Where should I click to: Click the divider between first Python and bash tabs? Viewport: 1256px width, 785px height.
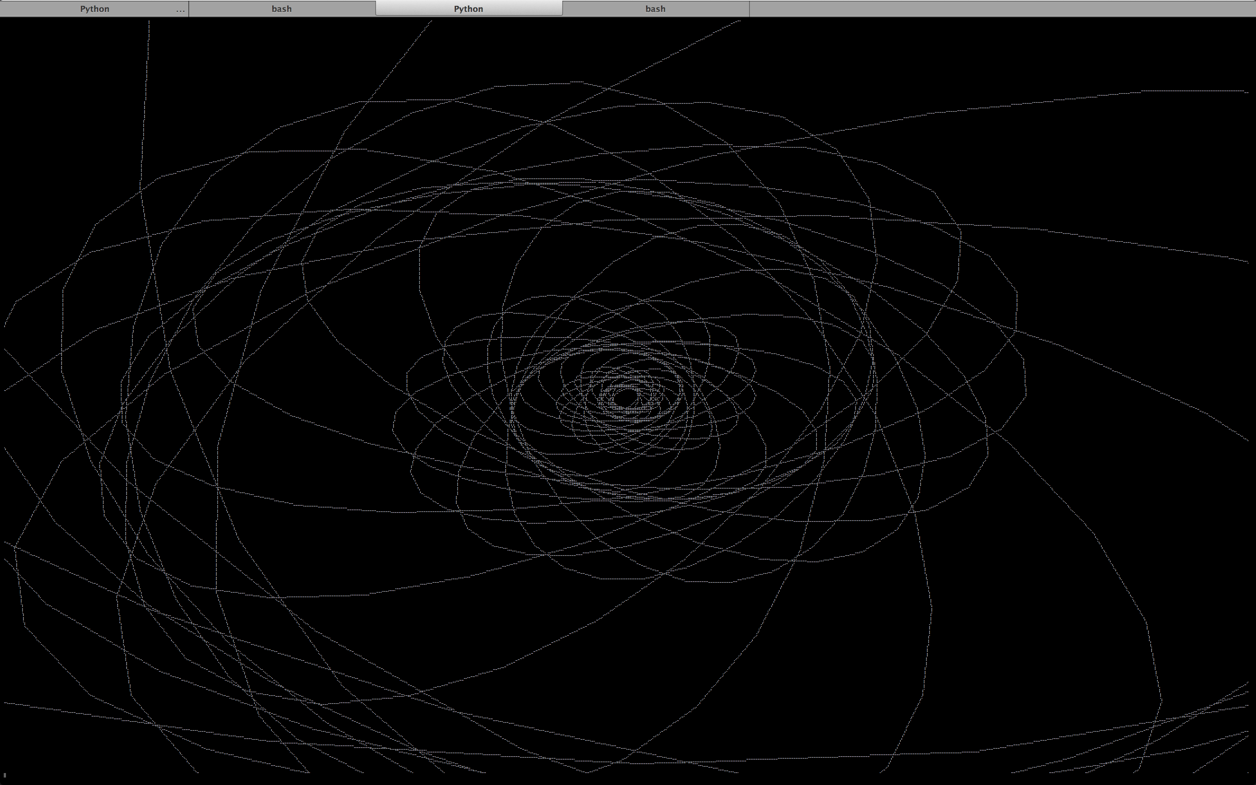pos(188,9)
